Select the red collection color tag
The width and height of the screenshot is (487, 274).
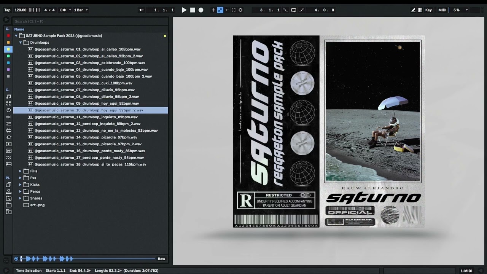[x=8, y=36]
